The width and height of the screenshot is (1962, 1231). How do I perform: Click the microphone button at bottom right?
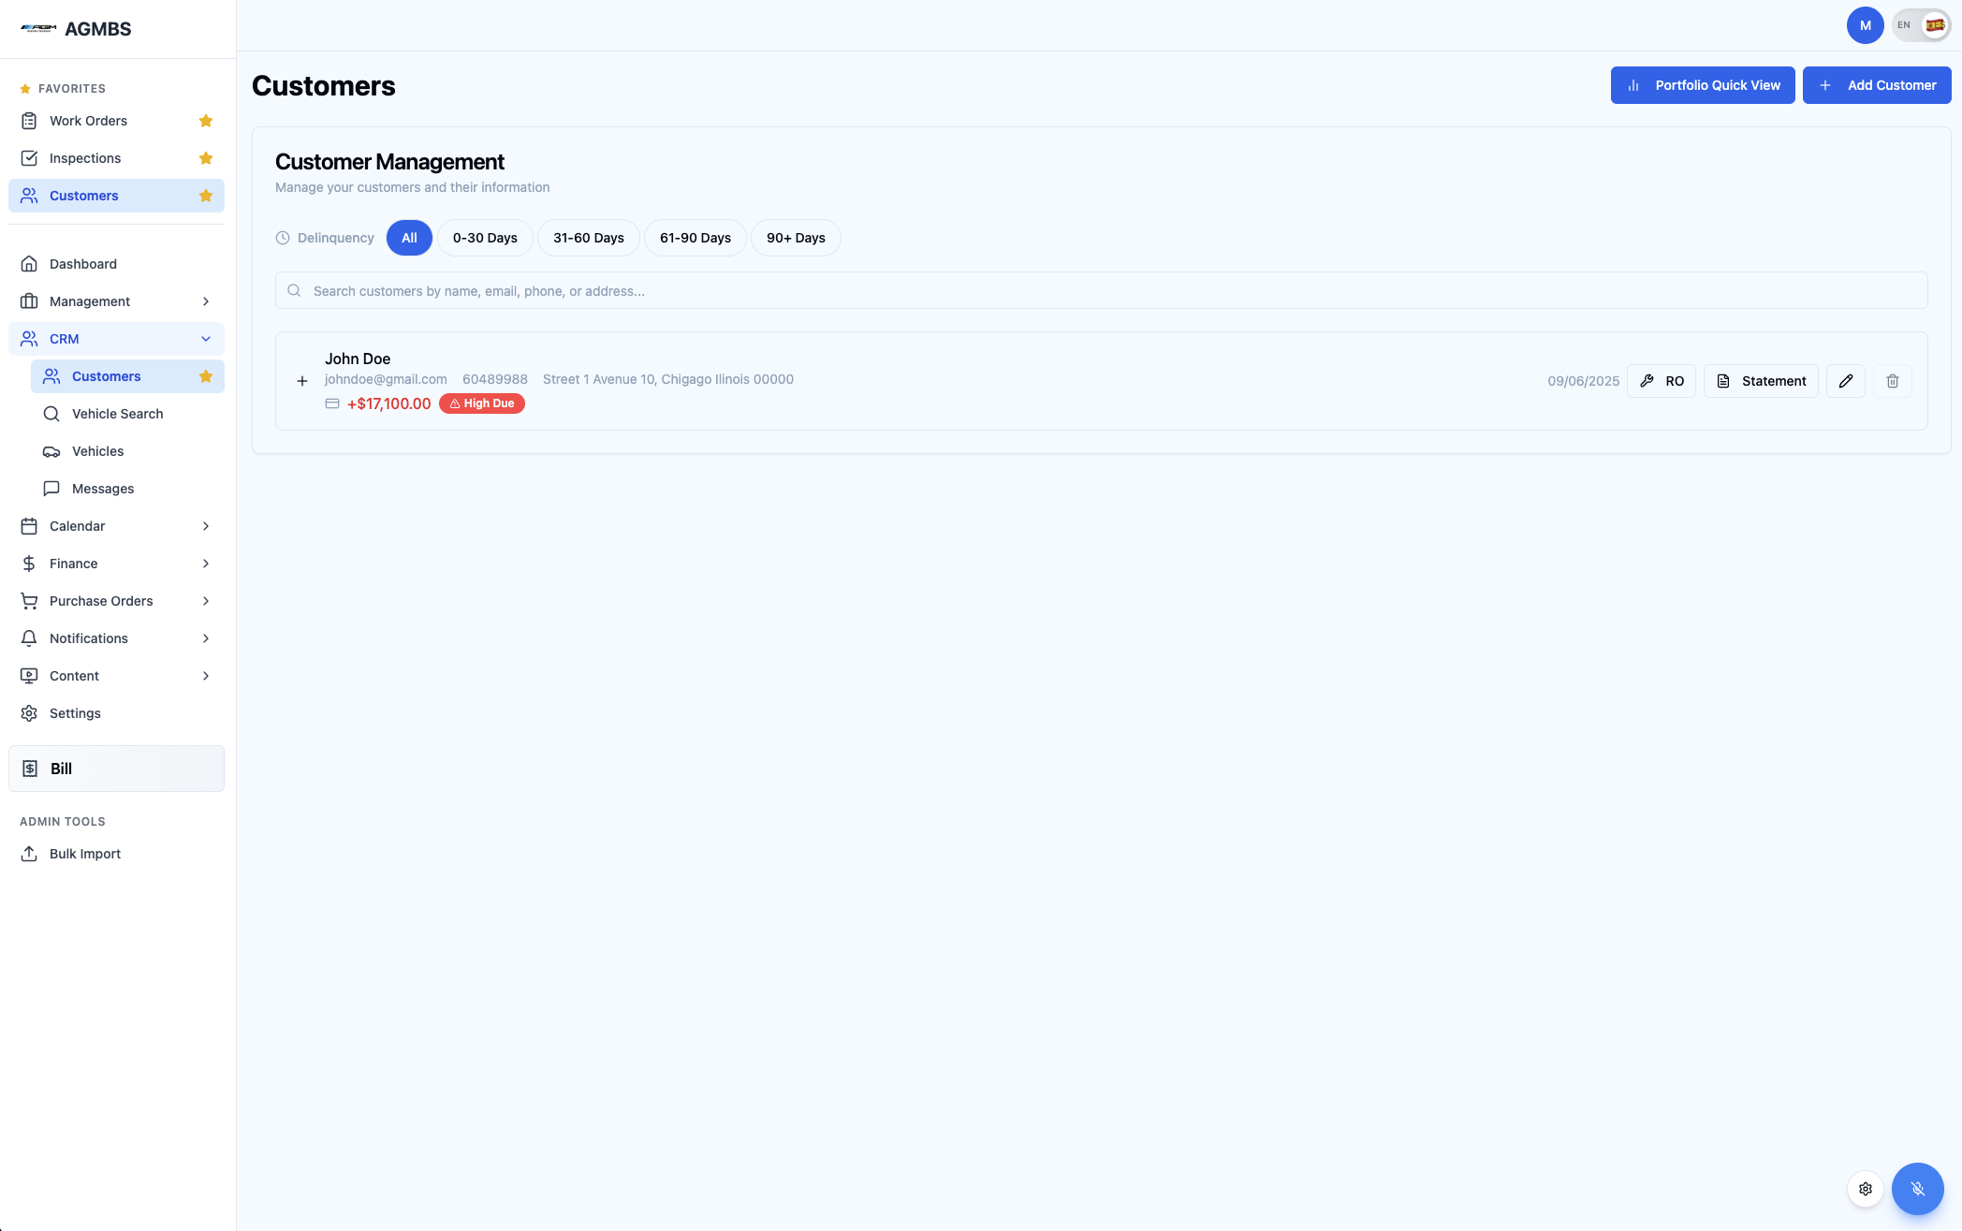[x=1917, y=1189]
